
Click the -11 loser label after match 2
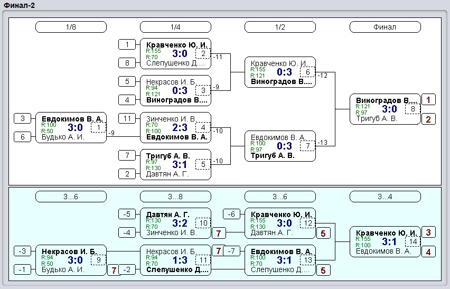(218, 57)
